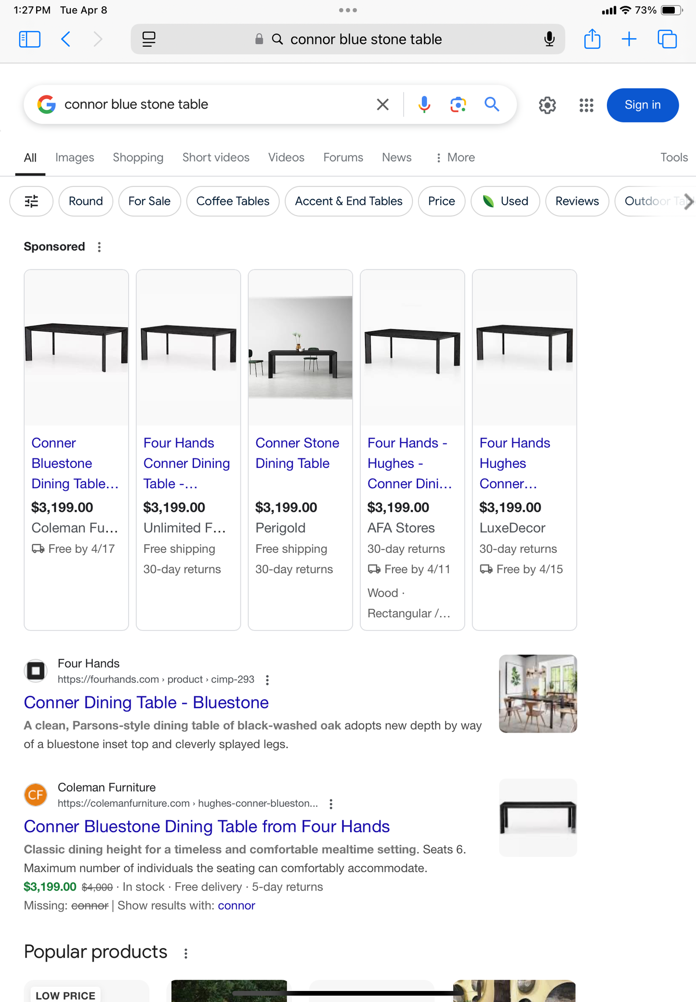Apply the For Sale filter chip

pos(149,201)
